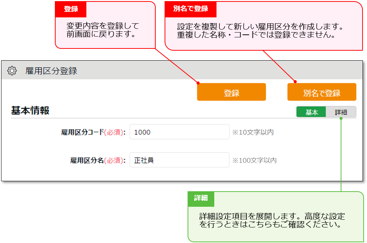Click the 雇用区分登録 page title text
This screenshot has height=243, width=367.
pos(51,71)
